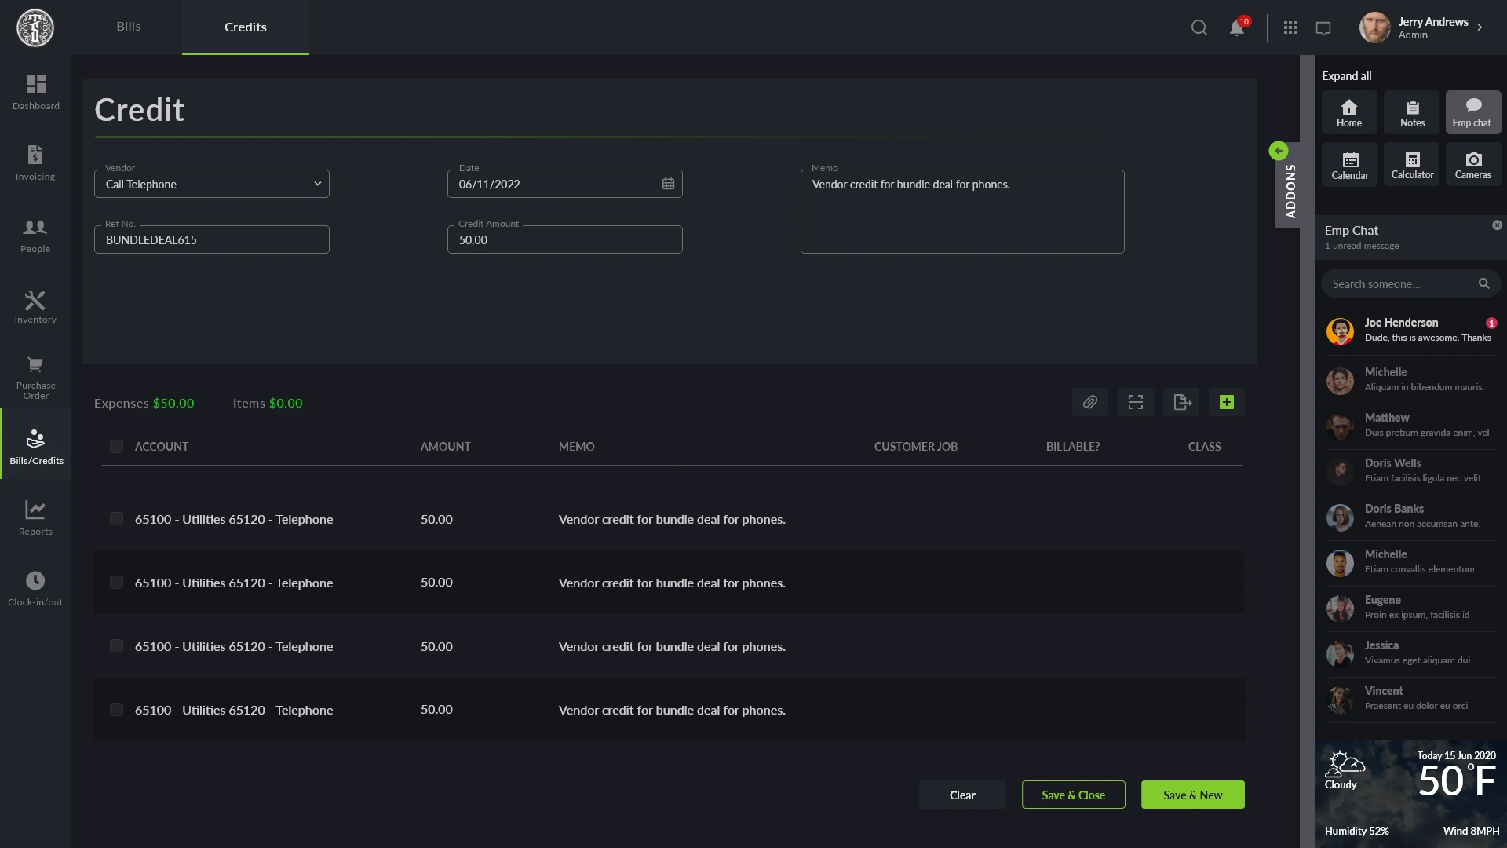The height and width of the screenshot is (848, 1507).
Task: Open the Notes addon tile
Action: point(1412,112)
